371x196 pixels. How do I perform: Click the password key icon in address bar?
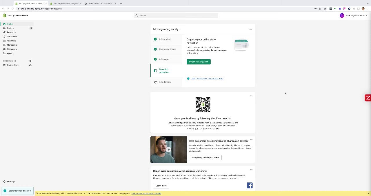315,9
